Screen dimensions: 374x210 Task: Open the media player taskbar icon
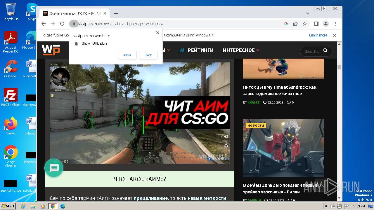43,206
